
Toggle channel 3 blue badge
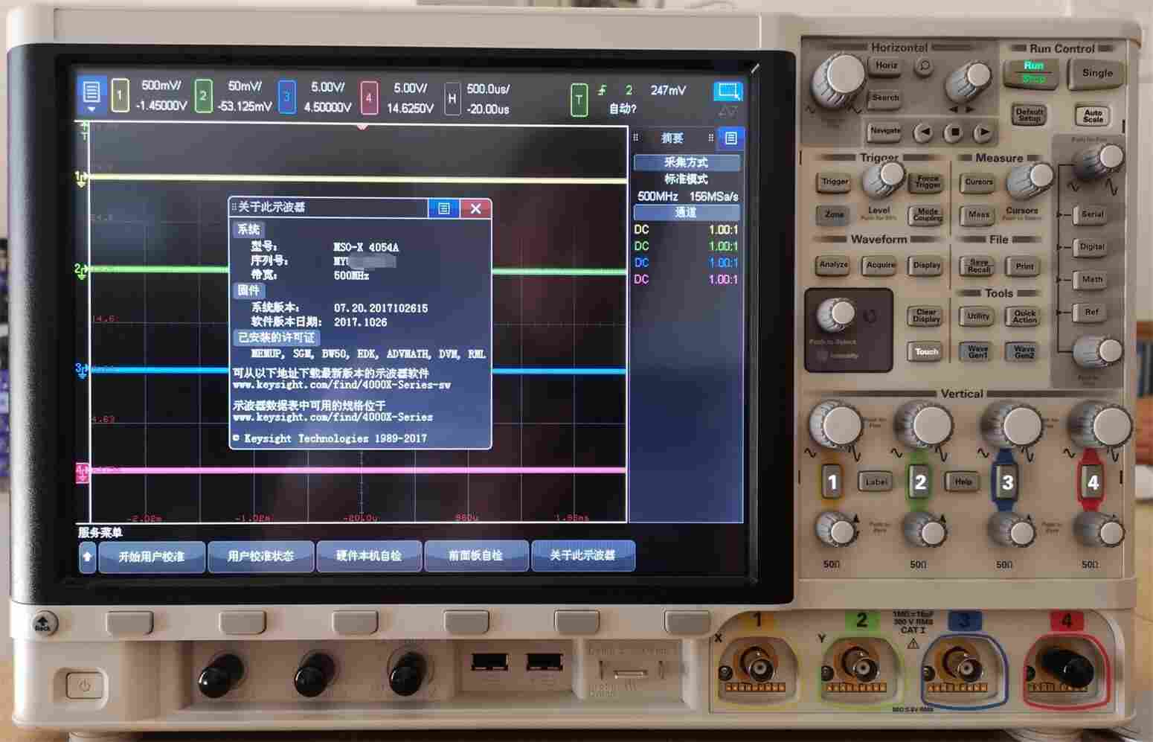286,97
